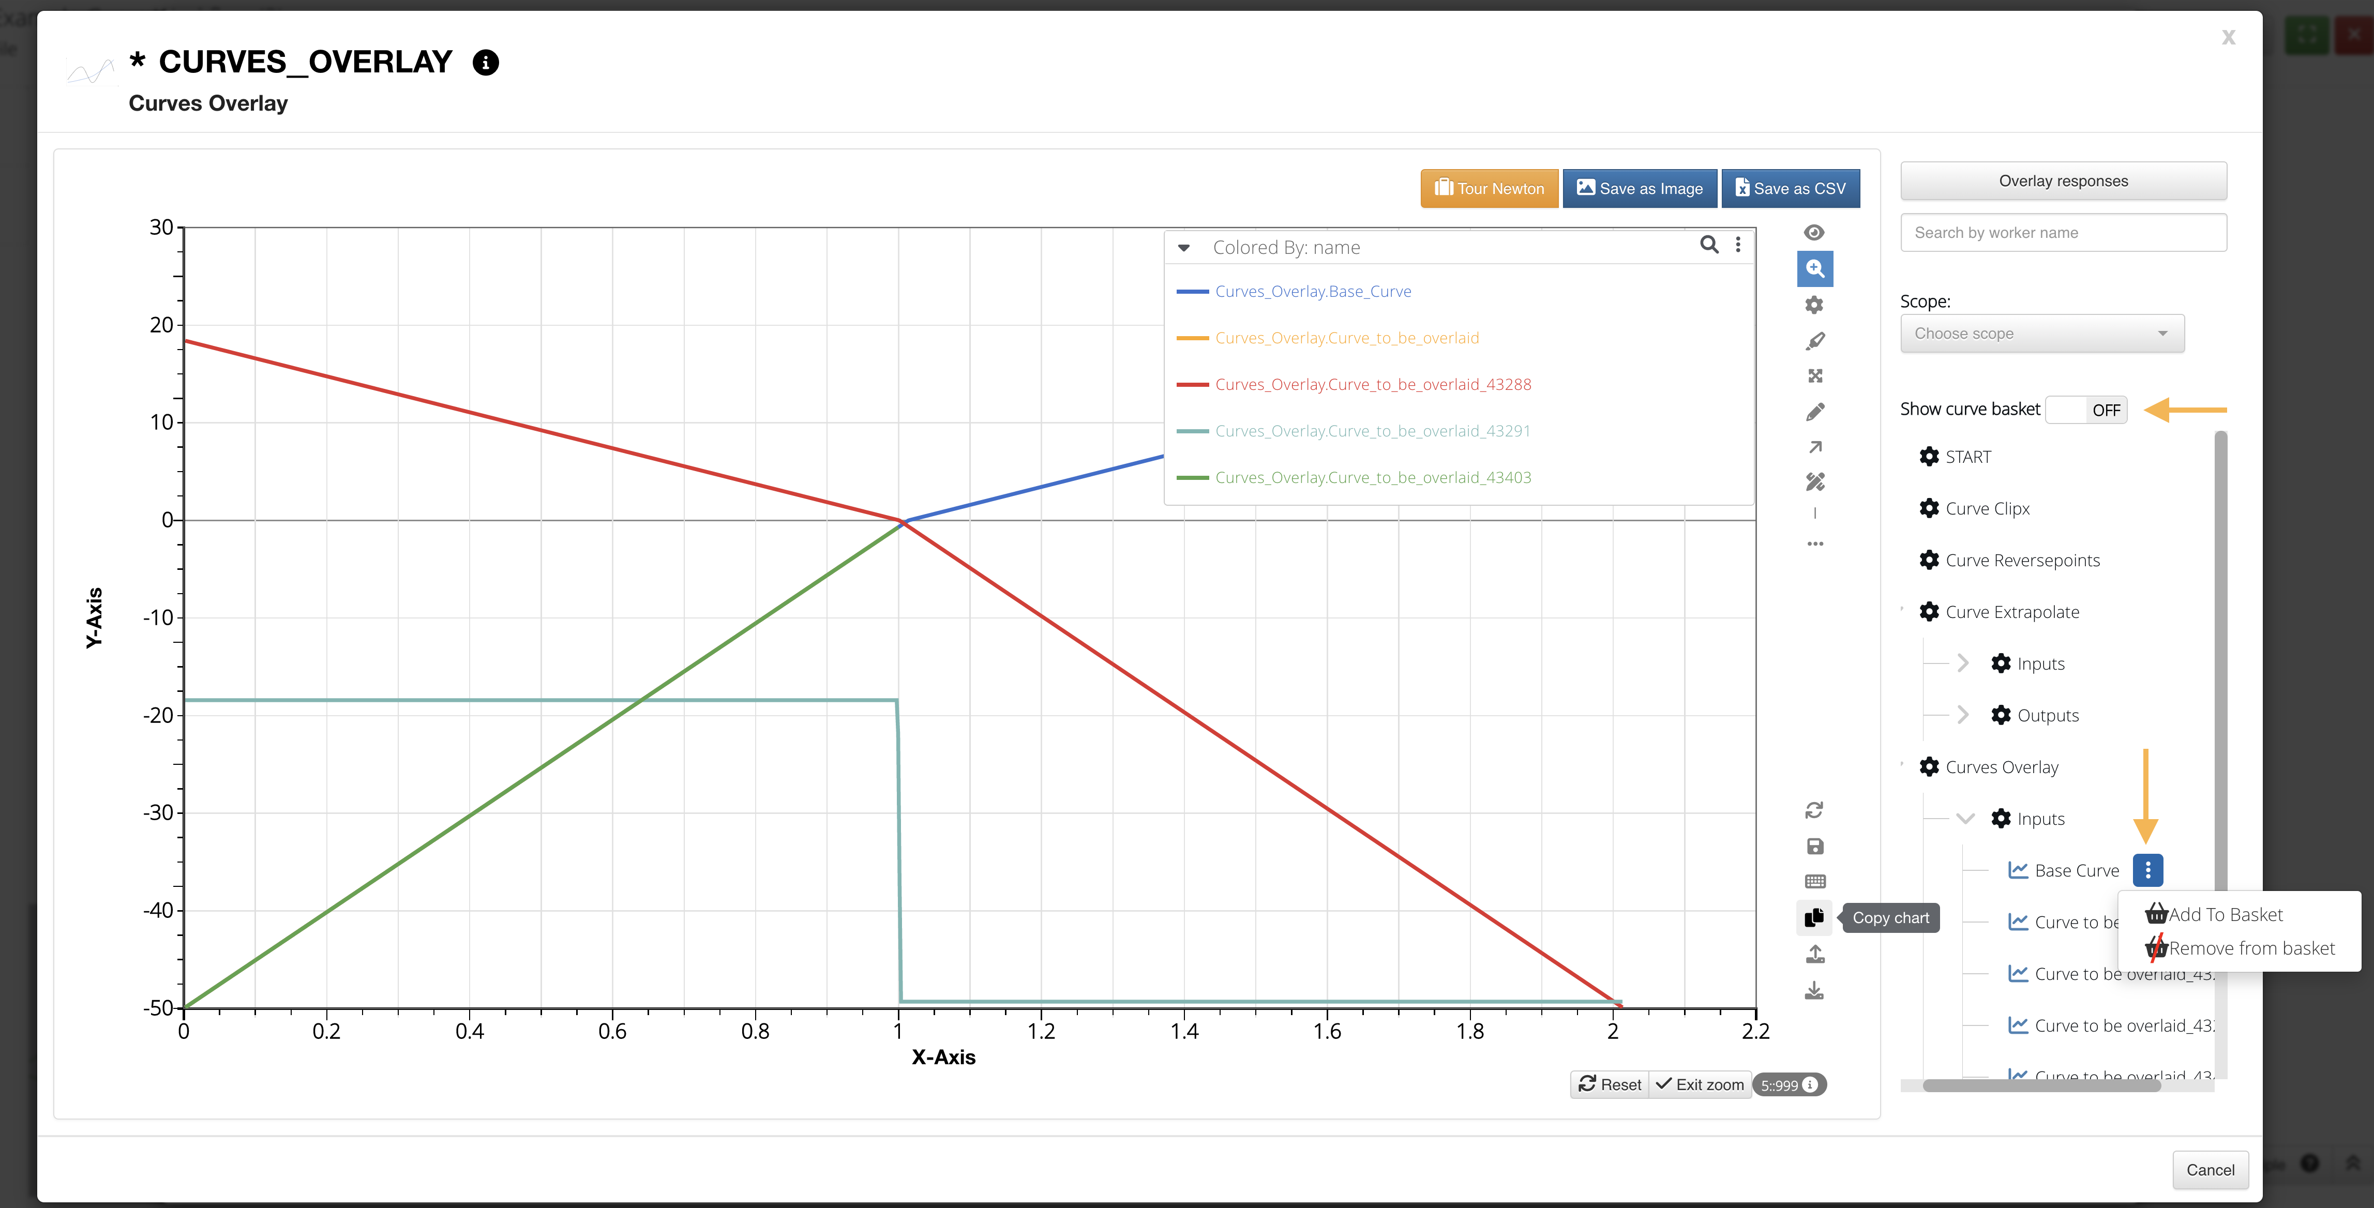Click the Cancel button
The width and height of the screenshot is (2374, 1208).
(2210, 1169)
